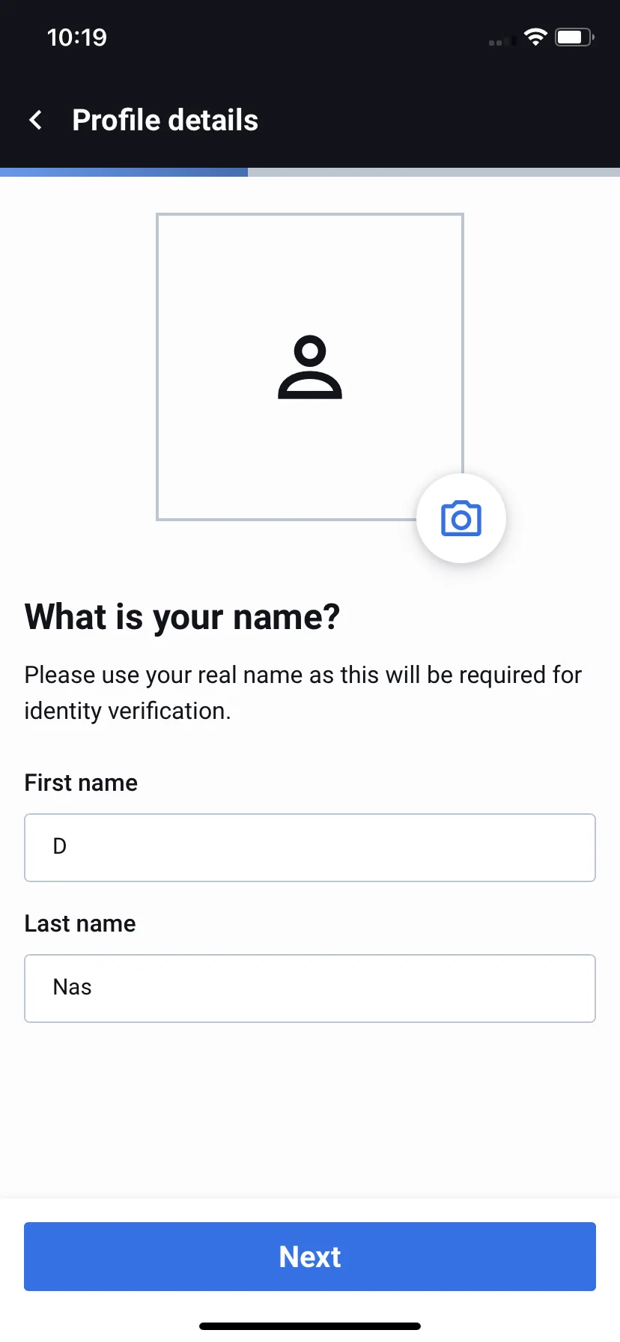Image resolution: width=620 pixels, height=1342 pixels.
Task: Tap the 10:19 clock in status bar
Action: pos(76,37)
